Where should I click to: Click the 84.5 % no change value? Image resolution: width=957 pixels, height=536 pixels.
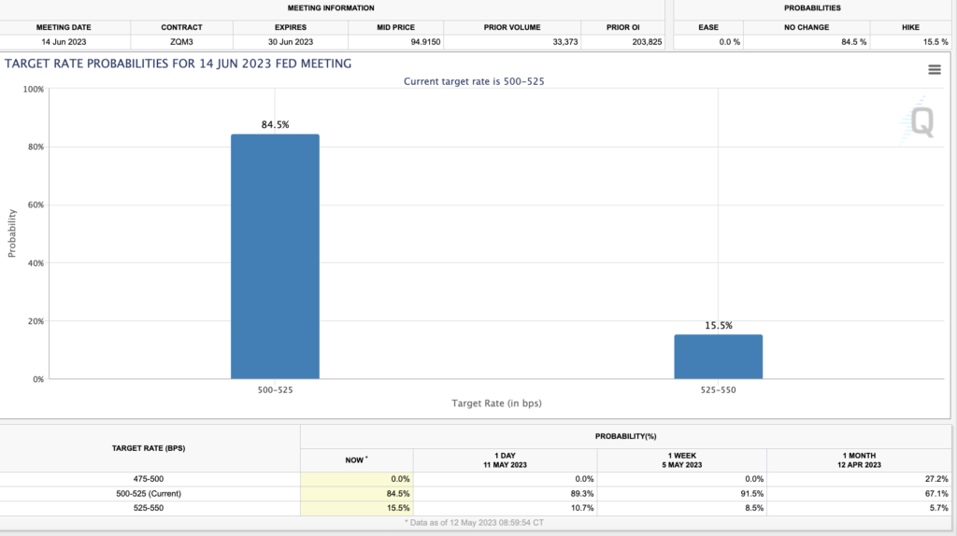click(853, 42)
